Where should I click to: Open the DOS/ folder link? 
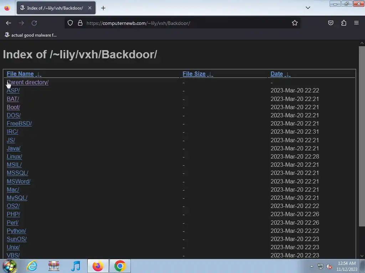tap(14, 116)
